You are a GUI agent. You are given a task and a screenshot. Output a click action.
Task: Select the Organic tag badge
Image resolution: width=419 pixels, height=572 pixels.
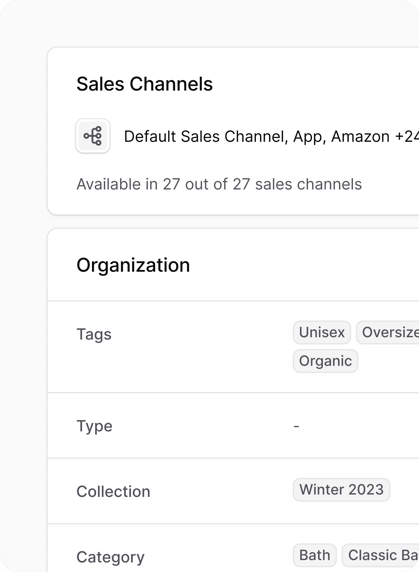point(325,361)
